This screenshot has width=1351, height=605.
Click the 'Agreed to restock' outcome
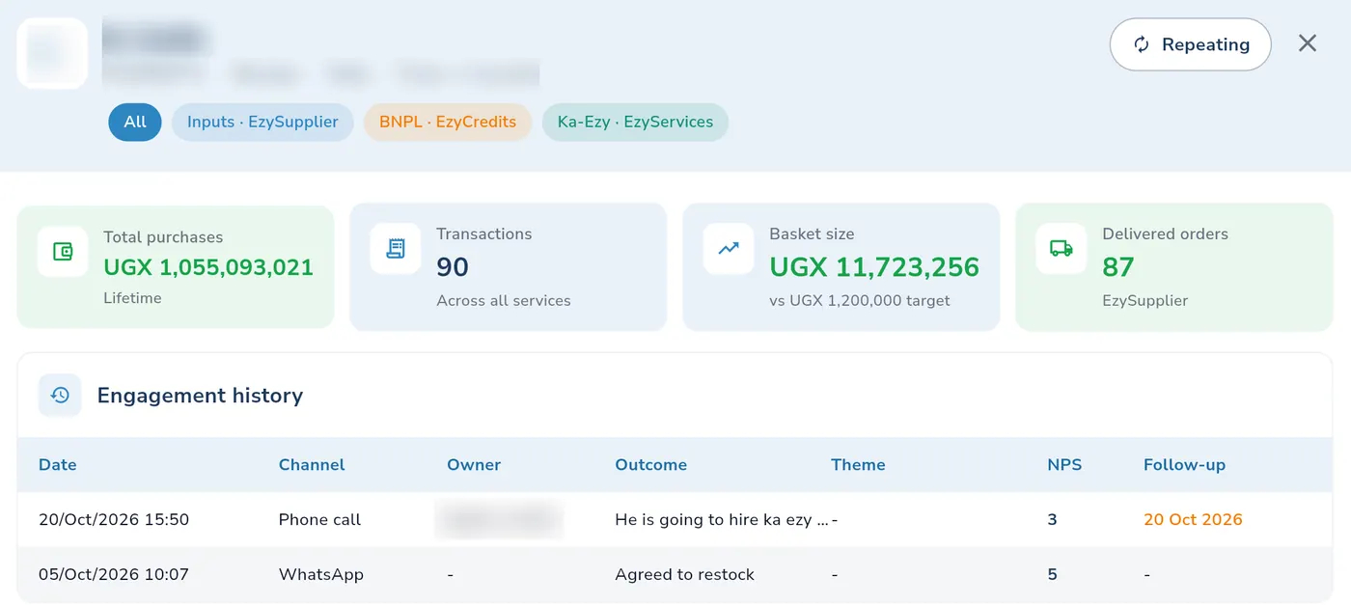point(685,574)
